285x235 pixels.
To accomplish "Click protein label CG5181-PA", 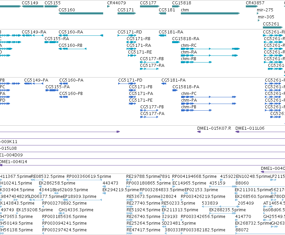I will pos(173,80).
